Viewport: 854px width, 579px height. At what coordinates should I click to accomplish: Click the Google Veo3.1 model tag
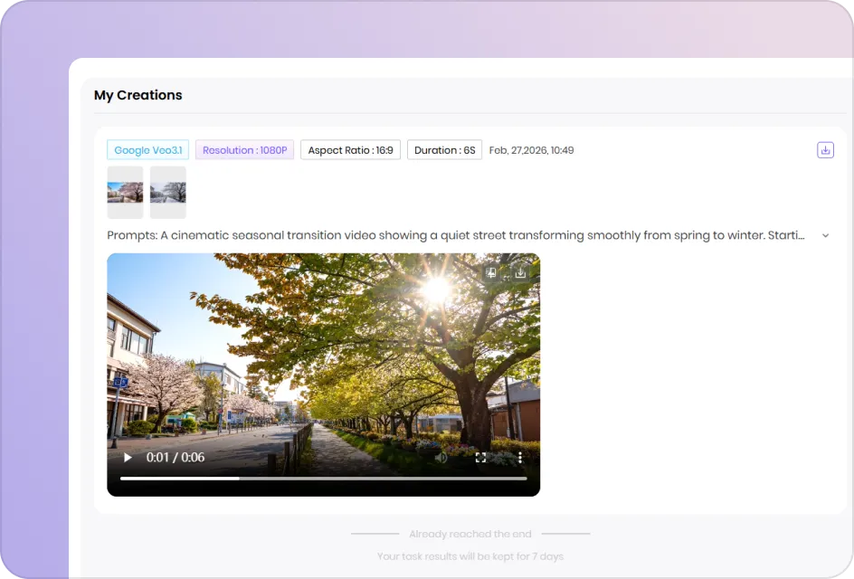[148, 150]
